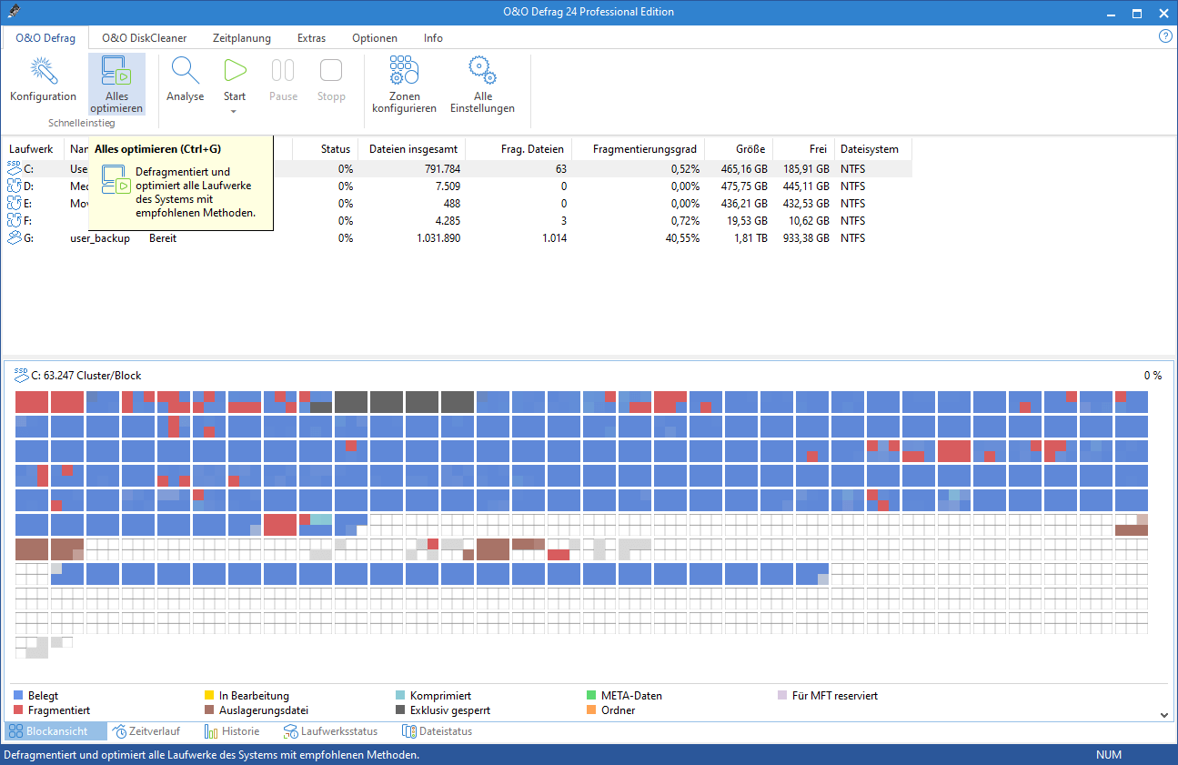Start drive analysis with Analyse icon
Image resolution: width=1178 pixels, height=765 pixels.
click(185, 71)
